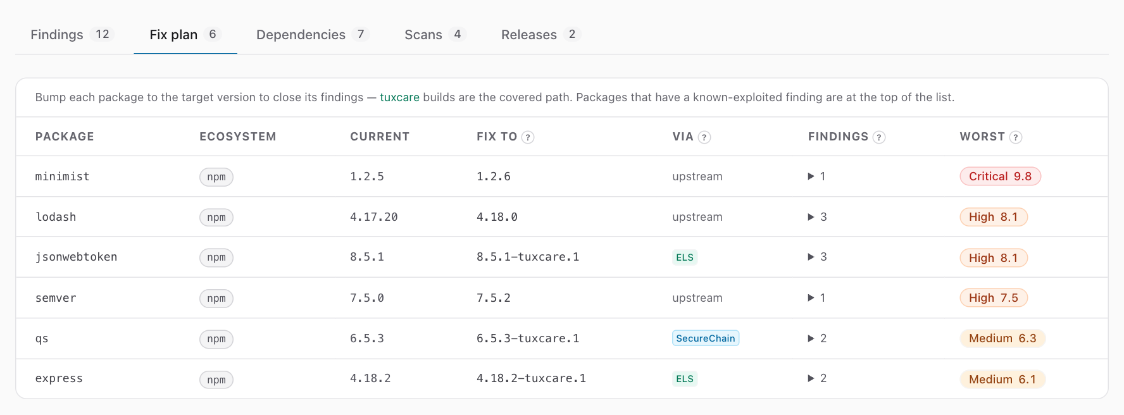The image size is (1124, 415).
Task: Click npm tag in express row
Action: [216, 380]
